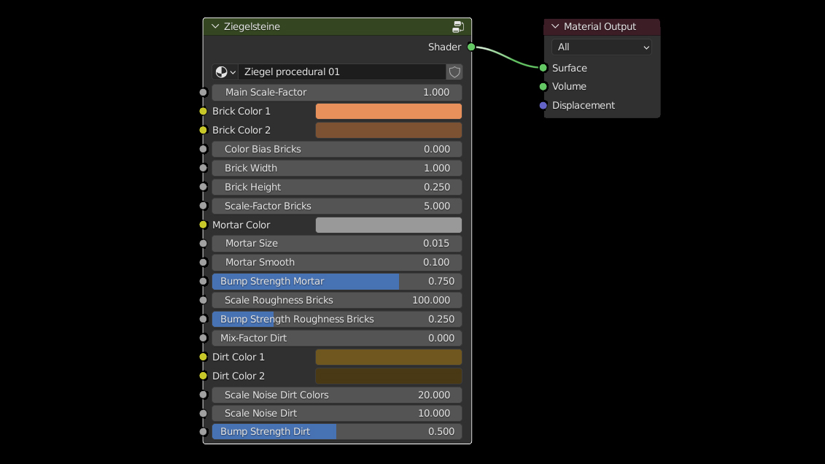Collapse the Ziegelsteine node
This screenshot has height=464, width=825.
click(x=214, y=27)
